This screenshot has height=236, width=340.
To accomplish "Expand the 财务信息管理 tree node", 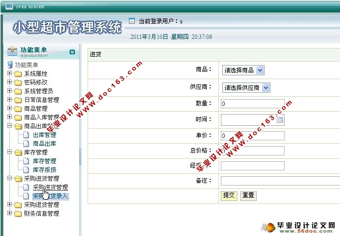I will point(9,213).
